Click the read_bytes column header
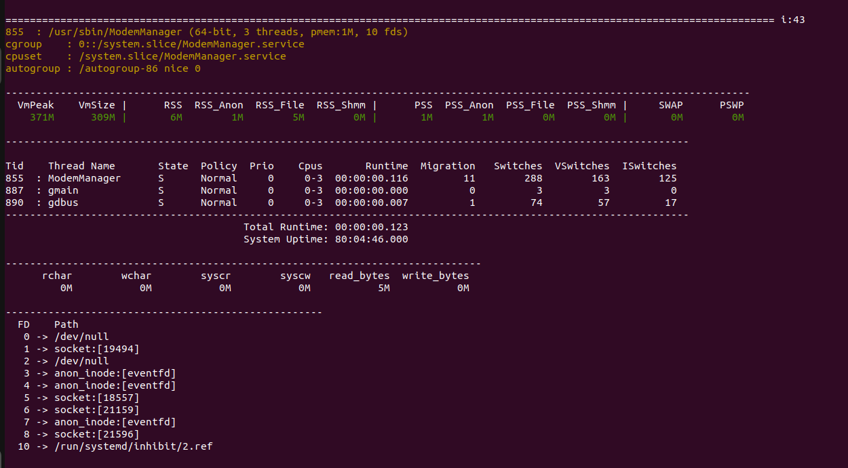 [x=360, y=276]
